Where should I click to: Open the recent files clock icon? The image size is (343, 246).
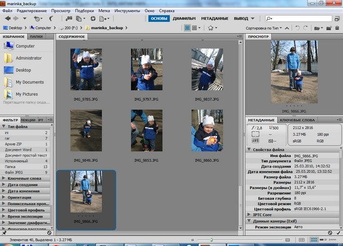(38, 19)
